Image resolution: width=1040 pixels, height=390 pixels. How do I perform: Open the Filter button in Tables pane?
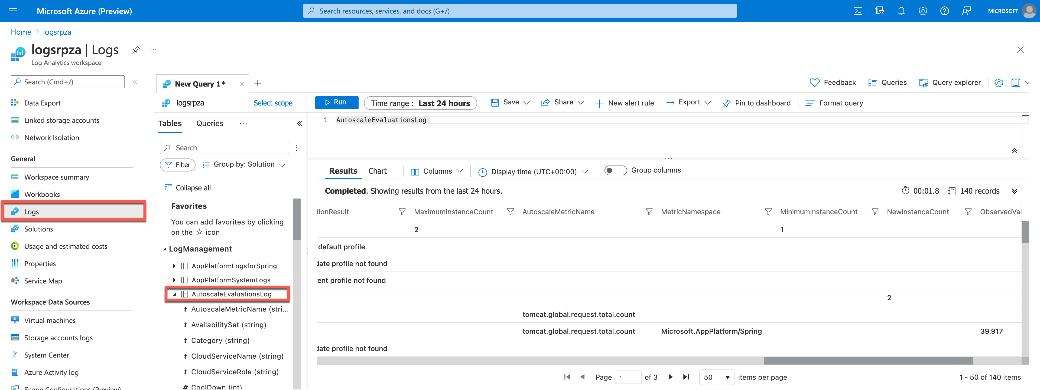[178, 164]
